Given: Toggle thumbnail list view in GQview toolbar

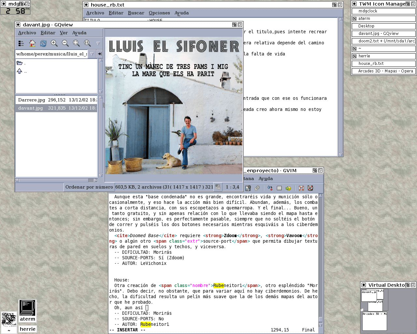Looking at the screenshot, I should click(21, 43).
